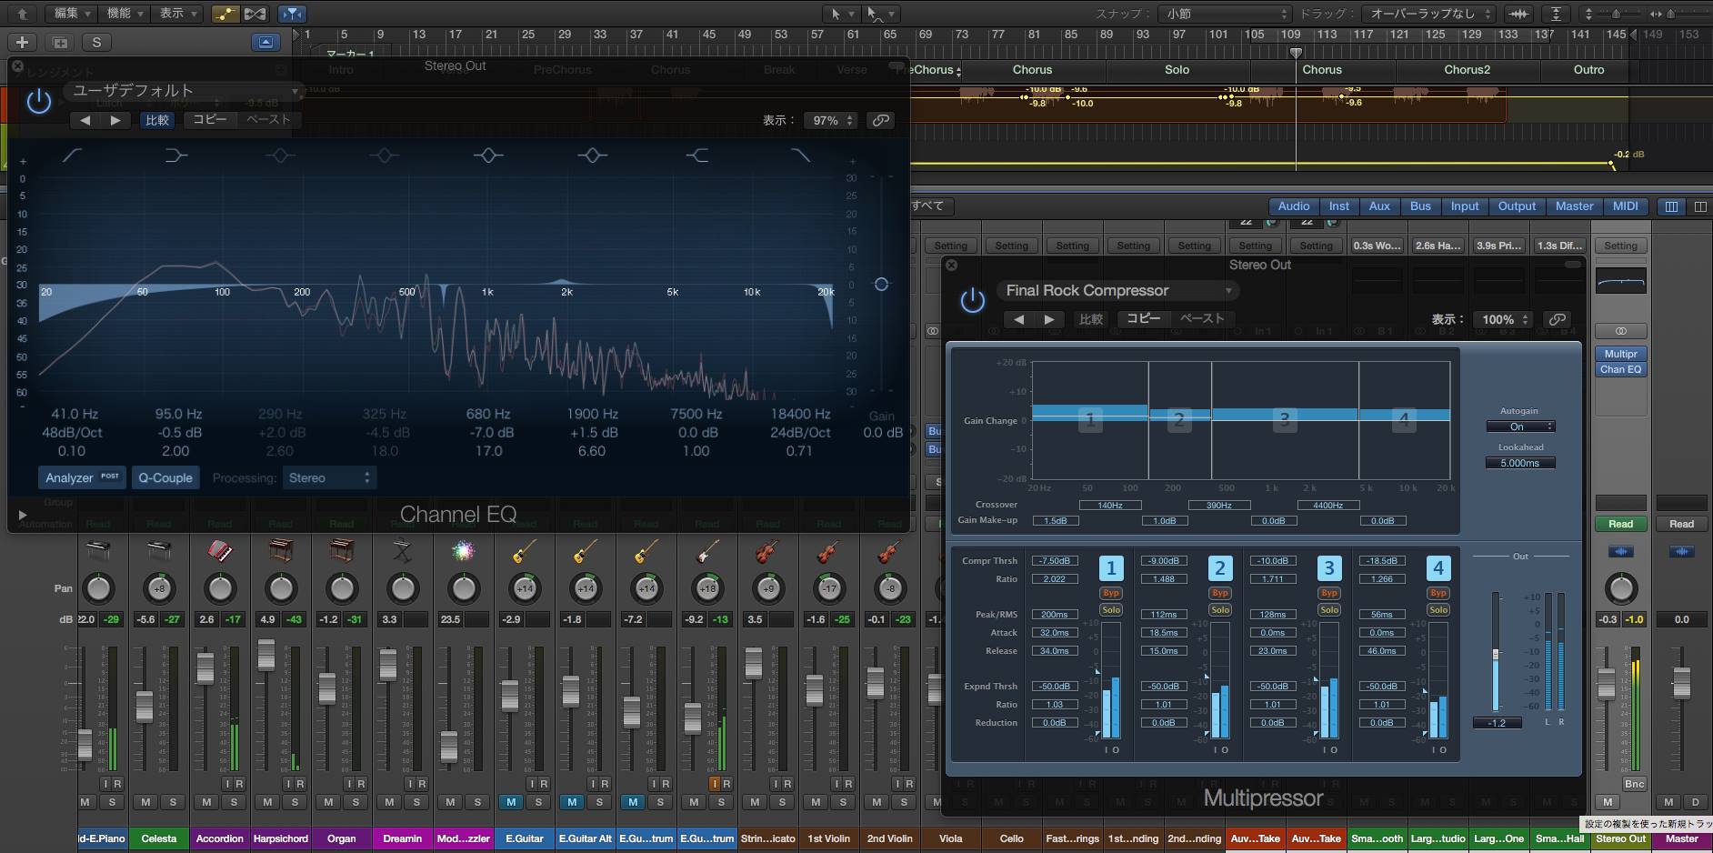This screenshot has width=1713, height=853.
Task: Click the waveform zoom button
Action: click(1518, 14)
